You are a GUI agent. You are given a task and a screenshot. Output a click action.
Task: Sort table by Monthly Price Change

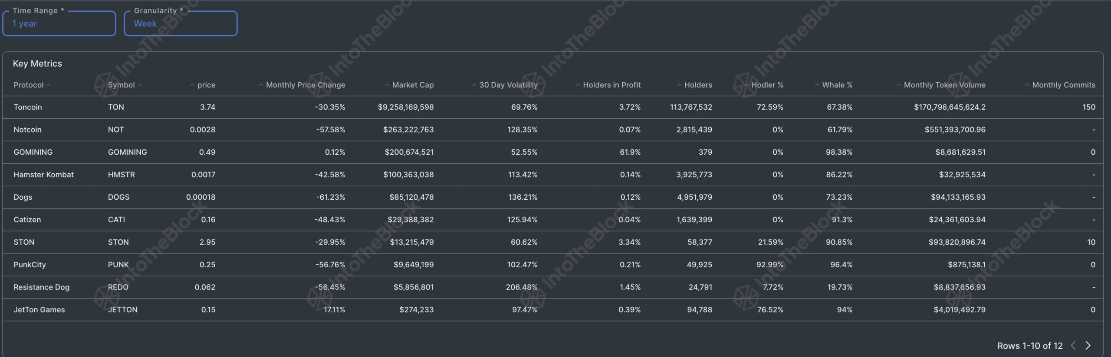(305, 85)
